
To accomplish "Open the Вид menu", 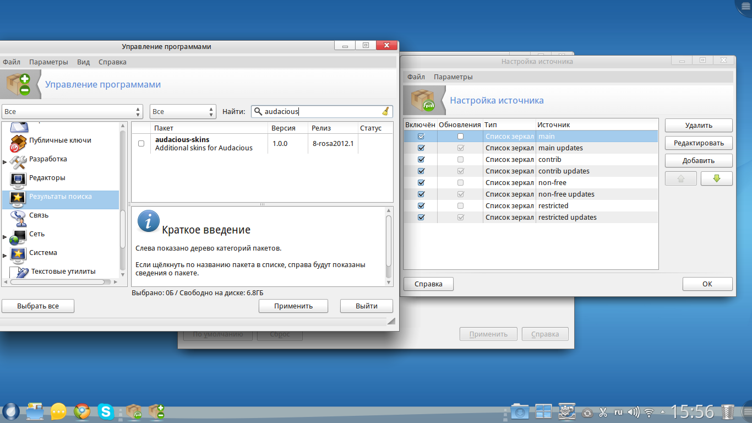I will coord(83,62).
